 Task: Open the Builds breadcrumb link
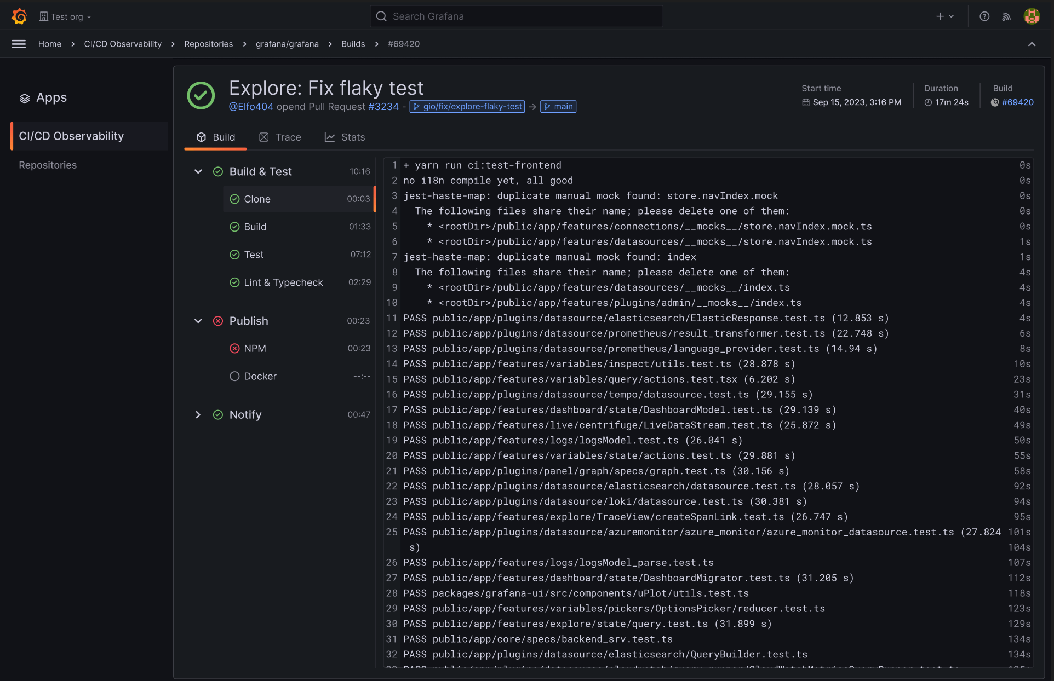tap(353, 44)
